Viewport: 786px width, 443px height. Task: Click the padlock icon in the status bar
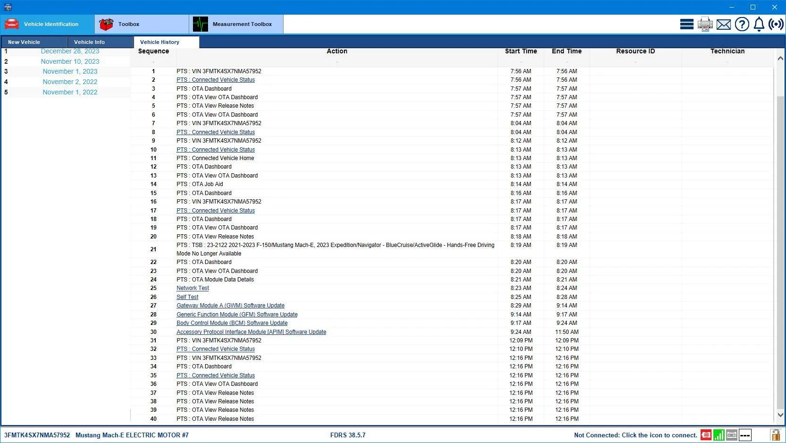coord(775,435)
